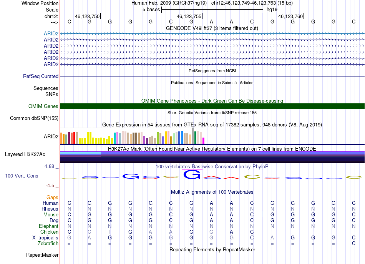Image resolution: width=365 pixels, height=264 pixels.
Task: Open the ARID2 GTEx expression bar chart
Action: (x=132, y=136)
